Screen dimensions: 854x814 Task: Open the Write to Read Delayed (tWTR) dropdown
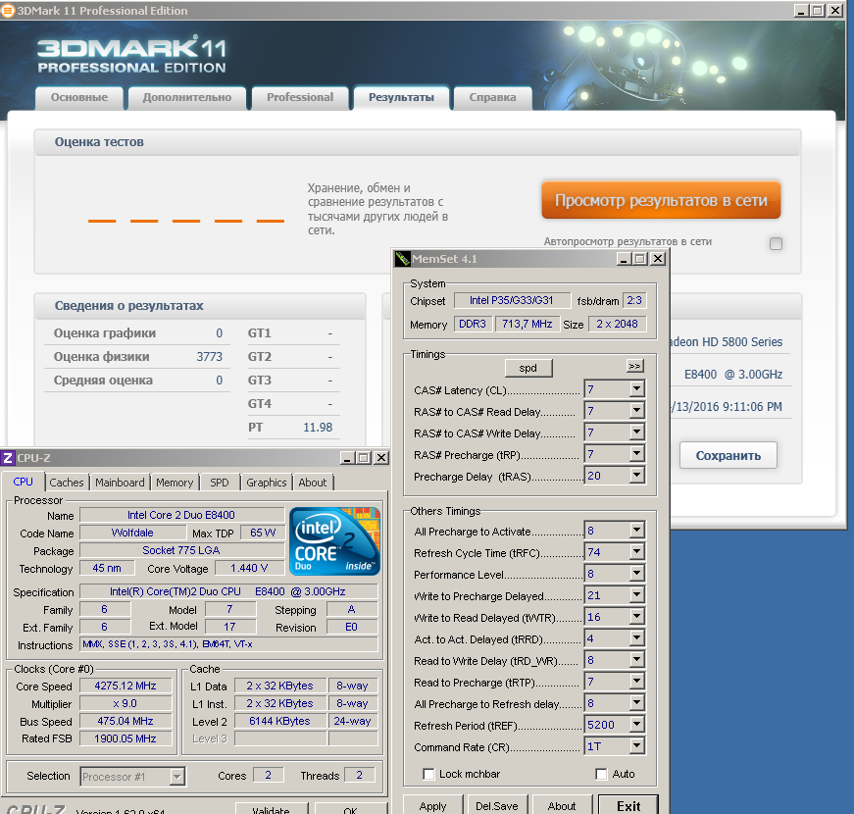click(x=636, y=616)
